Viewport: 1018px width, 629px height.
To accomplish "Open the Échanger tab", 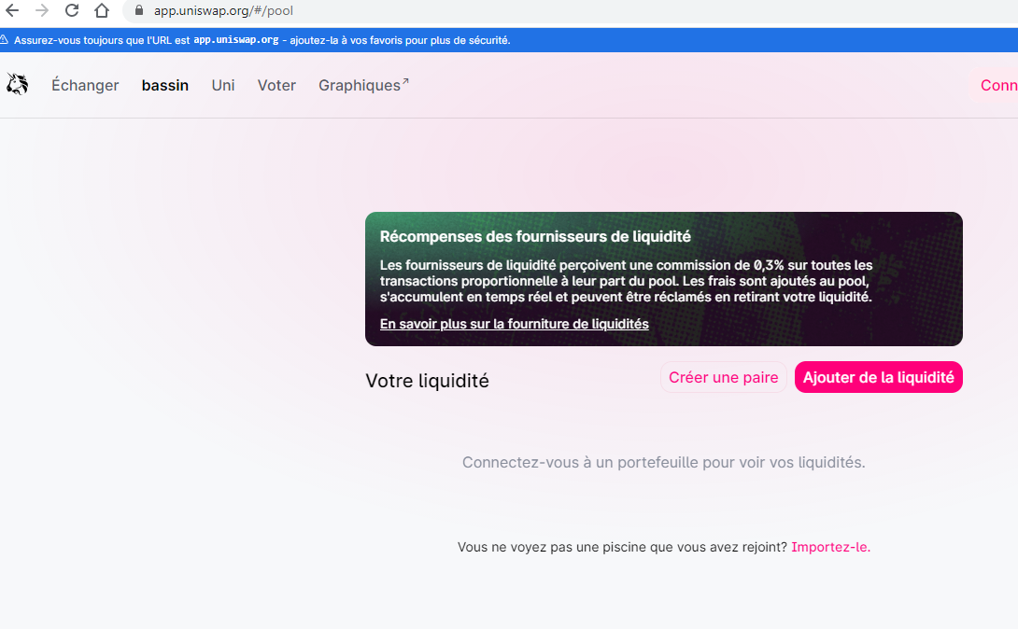I will click(85, 85).
